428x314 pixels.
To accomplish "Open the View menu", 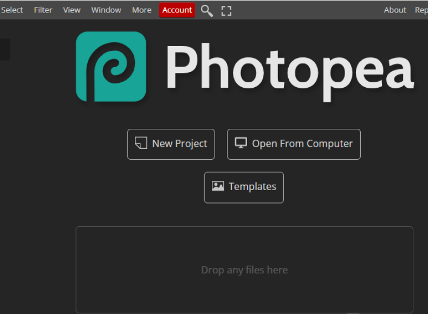I will pyautogui.click(x=72, y=10).
